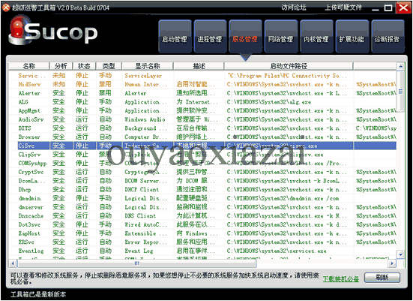This screenshot has height=301, width=413.
Task: Click the vertical scrollbar up arrow
Action: click(400, 66)
